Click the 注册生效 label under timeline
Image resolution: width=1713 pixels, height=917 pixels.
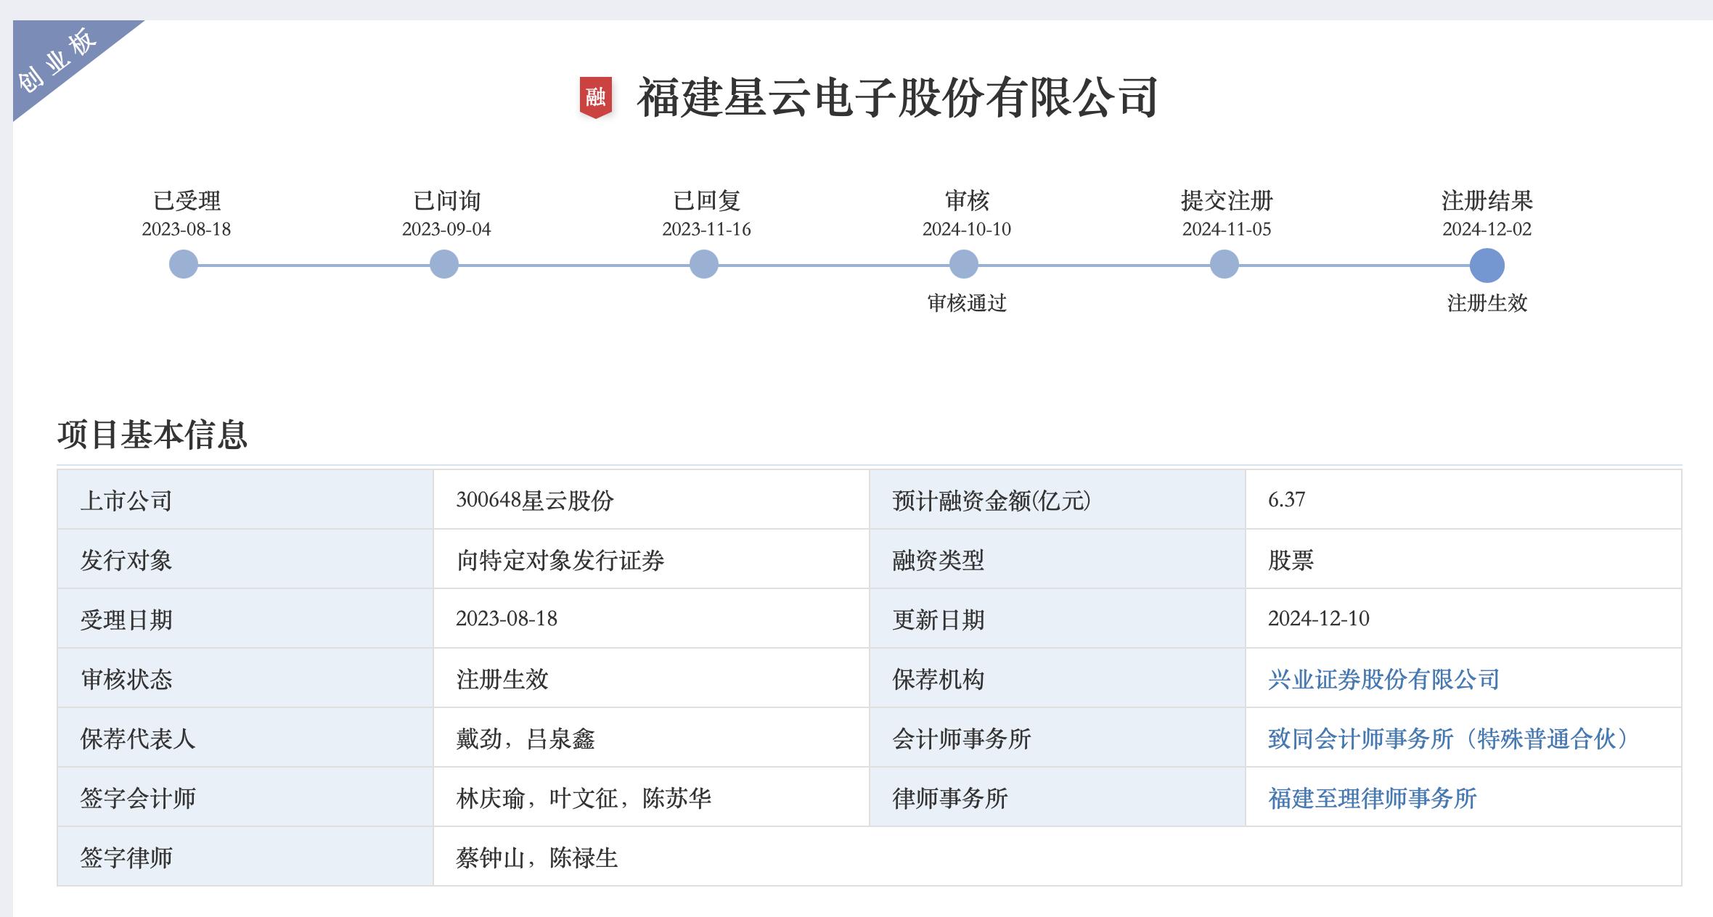[x=1487, y=303]
